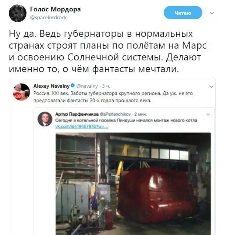Expand options chevron on Navalny tweet

[x=211, y=87]
